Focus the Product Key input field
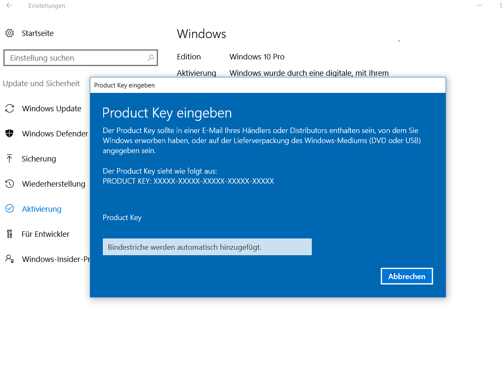 pyautogui.click(x=207, y=247)
